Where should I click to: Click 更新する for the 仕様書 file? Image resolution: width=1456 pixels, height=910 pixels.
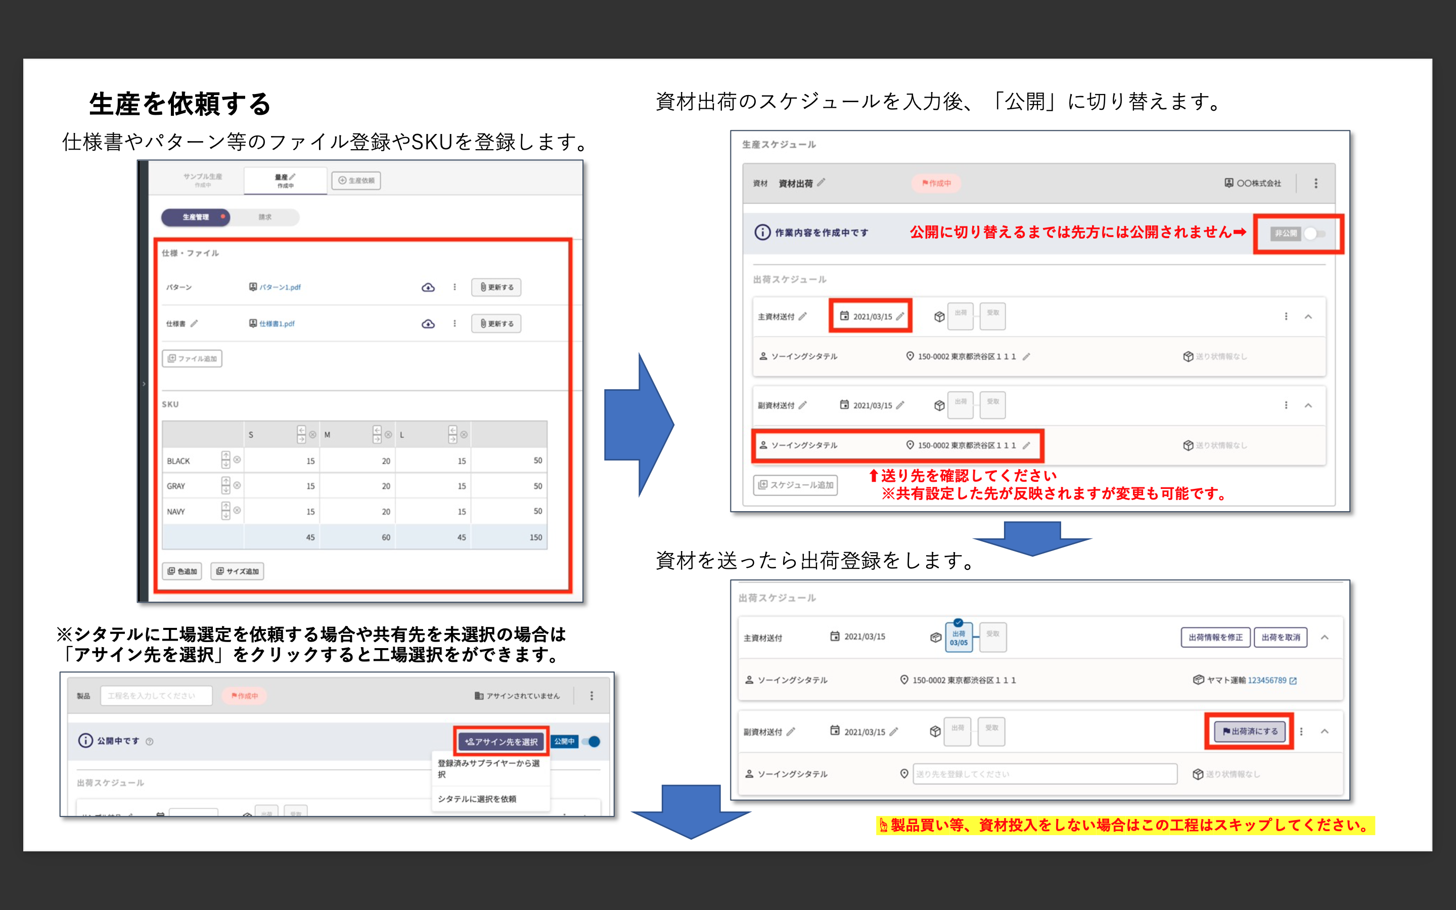[x=496, y=324]
